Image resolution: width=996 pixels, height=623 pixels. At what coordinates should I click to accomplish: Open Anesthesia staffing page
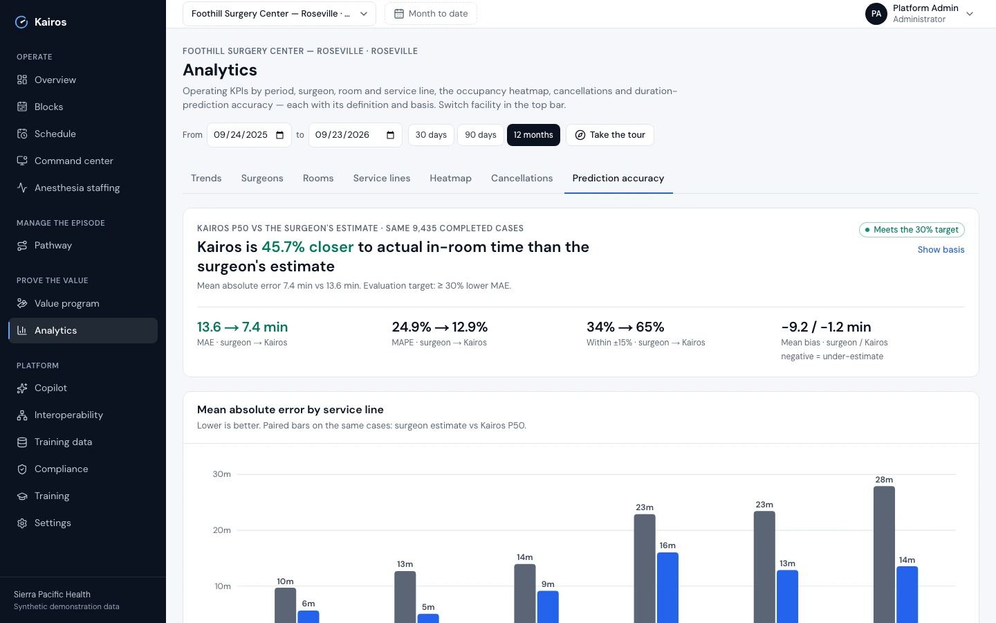[83, 188]
